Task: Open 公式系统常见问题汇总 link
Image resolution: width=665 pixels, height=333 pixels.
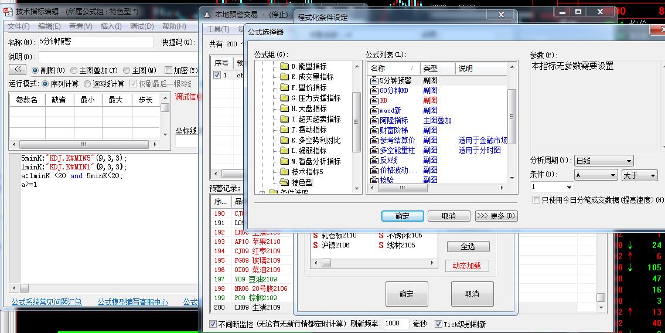Action: [x=47, y=302]
